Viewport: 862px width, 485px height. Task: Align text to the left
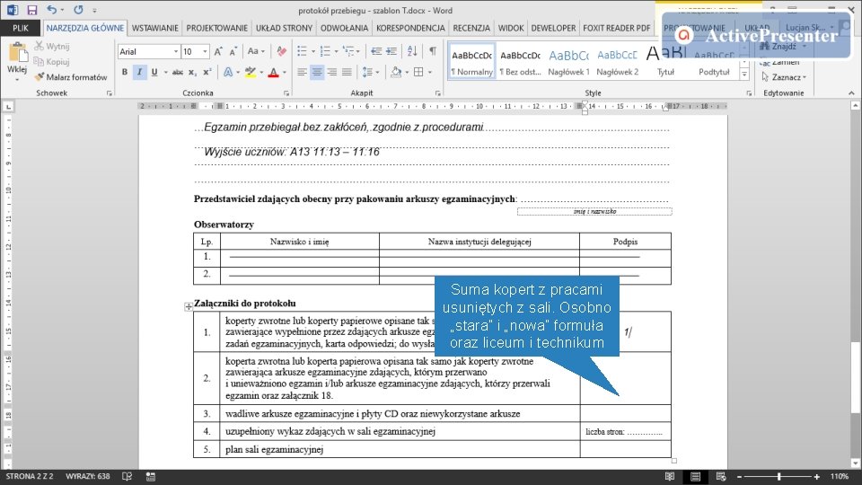pyautogui.click(x=302, y=72)
